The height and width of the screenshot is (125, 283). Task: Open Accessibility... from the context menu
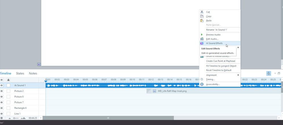(220, 84)
